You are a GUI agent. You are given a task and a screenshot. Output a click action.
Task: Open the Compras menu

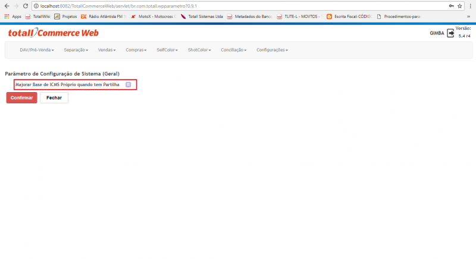136,50
